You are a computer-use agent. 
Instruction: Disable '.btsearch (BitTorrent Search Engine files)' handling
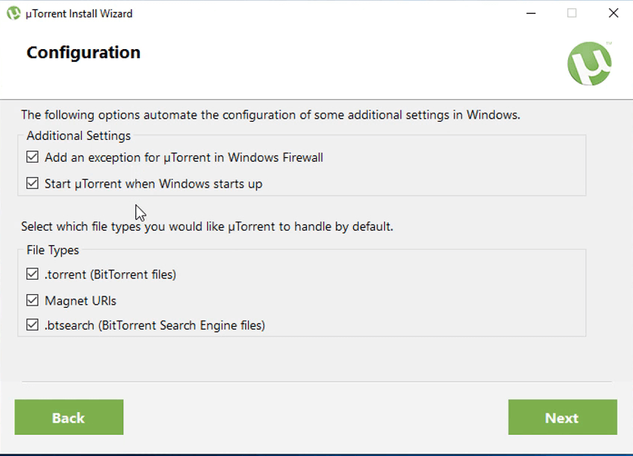click(x=31, y=325)
